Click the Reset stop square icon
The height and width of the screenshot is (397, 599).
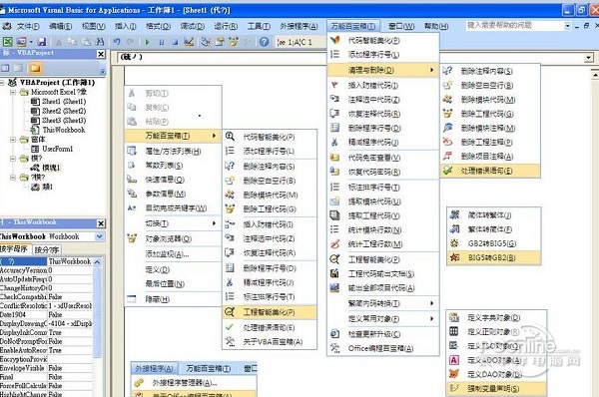(175, 42)
